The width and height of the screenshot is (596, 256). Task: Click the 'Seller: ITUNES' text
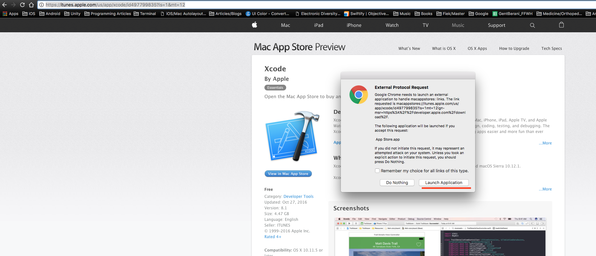pos(277,225)
